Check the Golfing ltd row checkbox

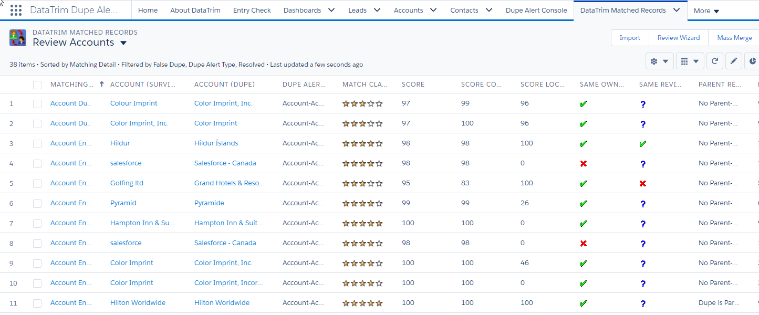tap(37, 184)
